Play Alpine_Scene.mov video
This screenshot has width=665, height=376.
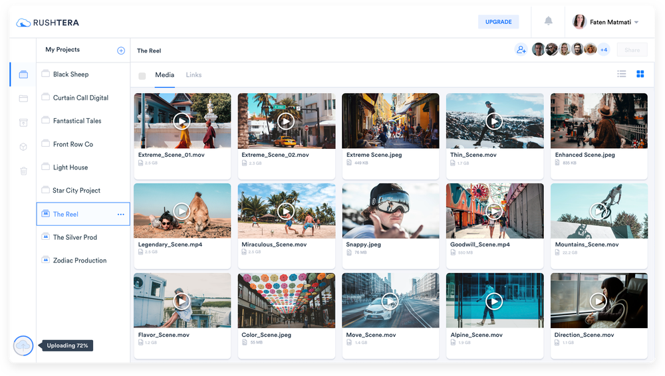494,301
